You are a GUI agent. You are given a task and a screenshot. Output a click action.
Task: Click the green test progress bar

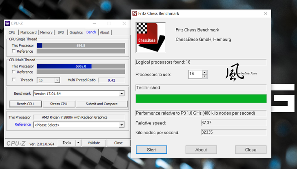click(201, 98)
